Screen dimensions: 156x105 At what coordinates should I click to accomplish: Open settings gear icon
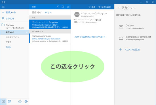26,102
